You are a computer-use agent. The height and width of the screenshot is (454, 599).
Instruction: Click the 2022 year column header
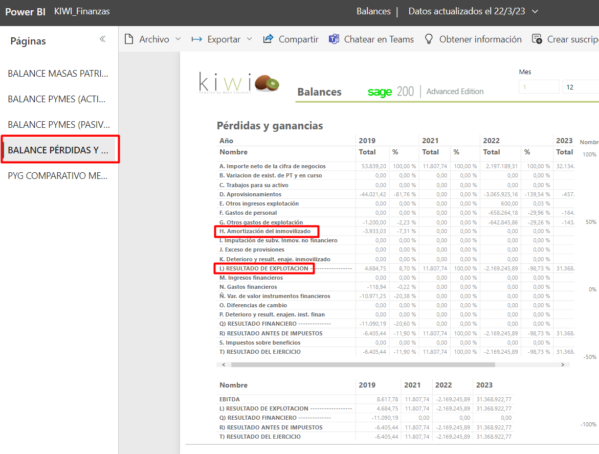pos(491,141)
